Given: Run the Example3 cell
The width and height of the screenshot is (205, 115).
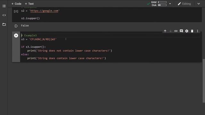Looking at the screenshot, I should tap(16, 35).
